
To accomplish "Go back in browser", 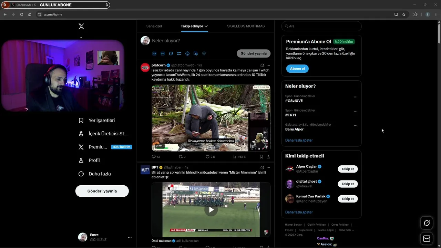I will click(5, 14).
